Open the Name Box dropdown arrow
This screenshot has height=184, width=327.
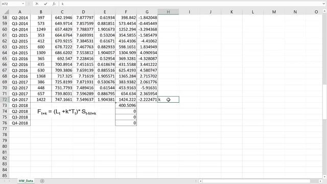tap(22, 4)
